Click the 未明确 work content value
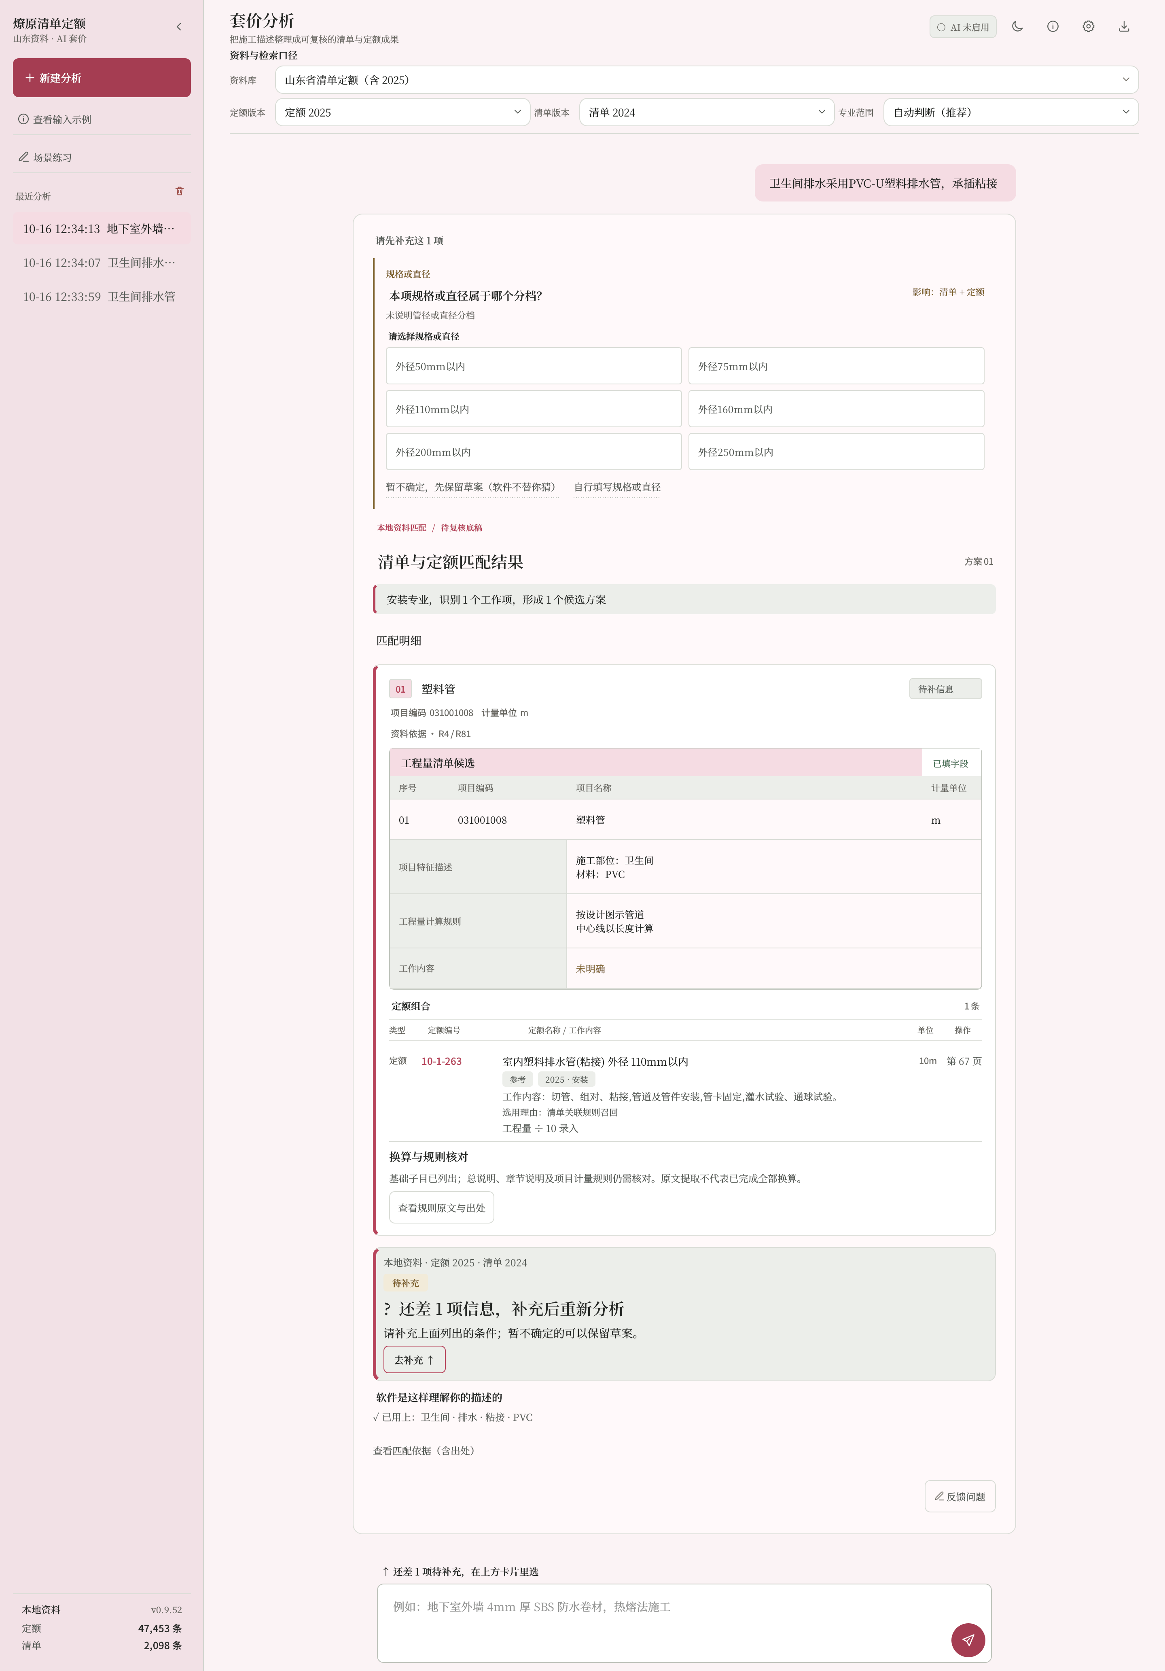This screenshot has height=1671, width=1165. tap(590, 969)
